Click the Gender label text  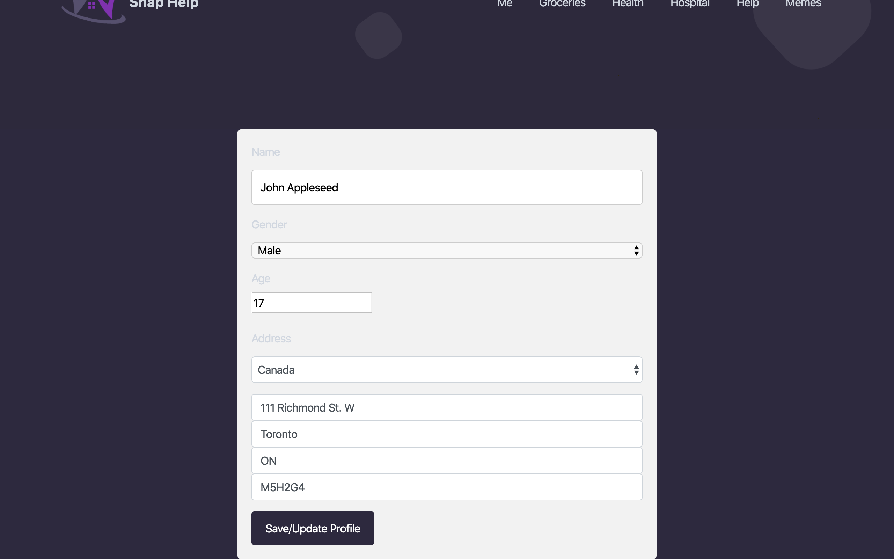[269, 224]
